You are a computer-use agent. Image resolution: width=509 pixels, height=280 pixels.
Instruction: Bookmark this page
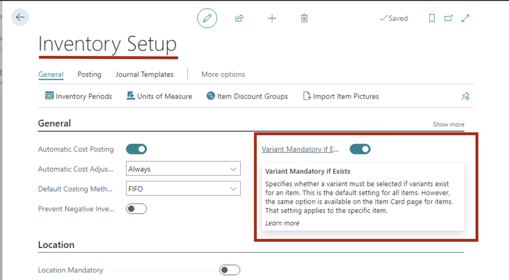[x=431, y=18]
